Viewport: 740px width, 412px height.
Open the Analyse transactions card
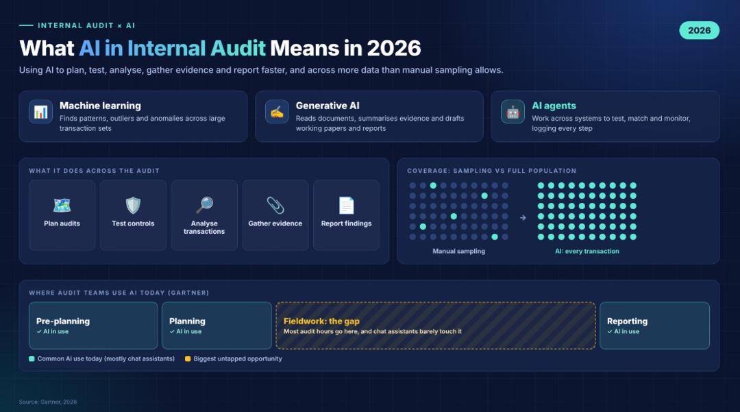(x=204, y=215)
